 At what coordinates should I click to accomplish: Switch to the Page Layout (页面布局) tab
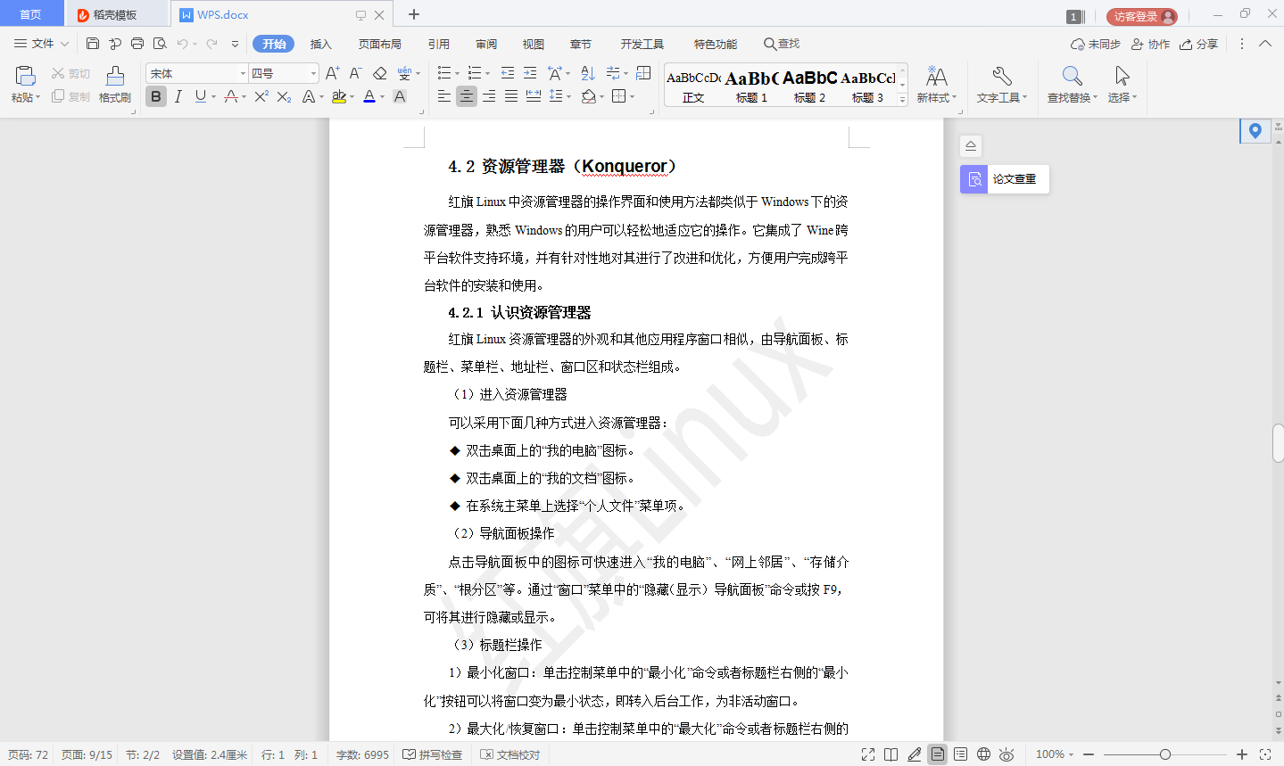tap(380, 44)
